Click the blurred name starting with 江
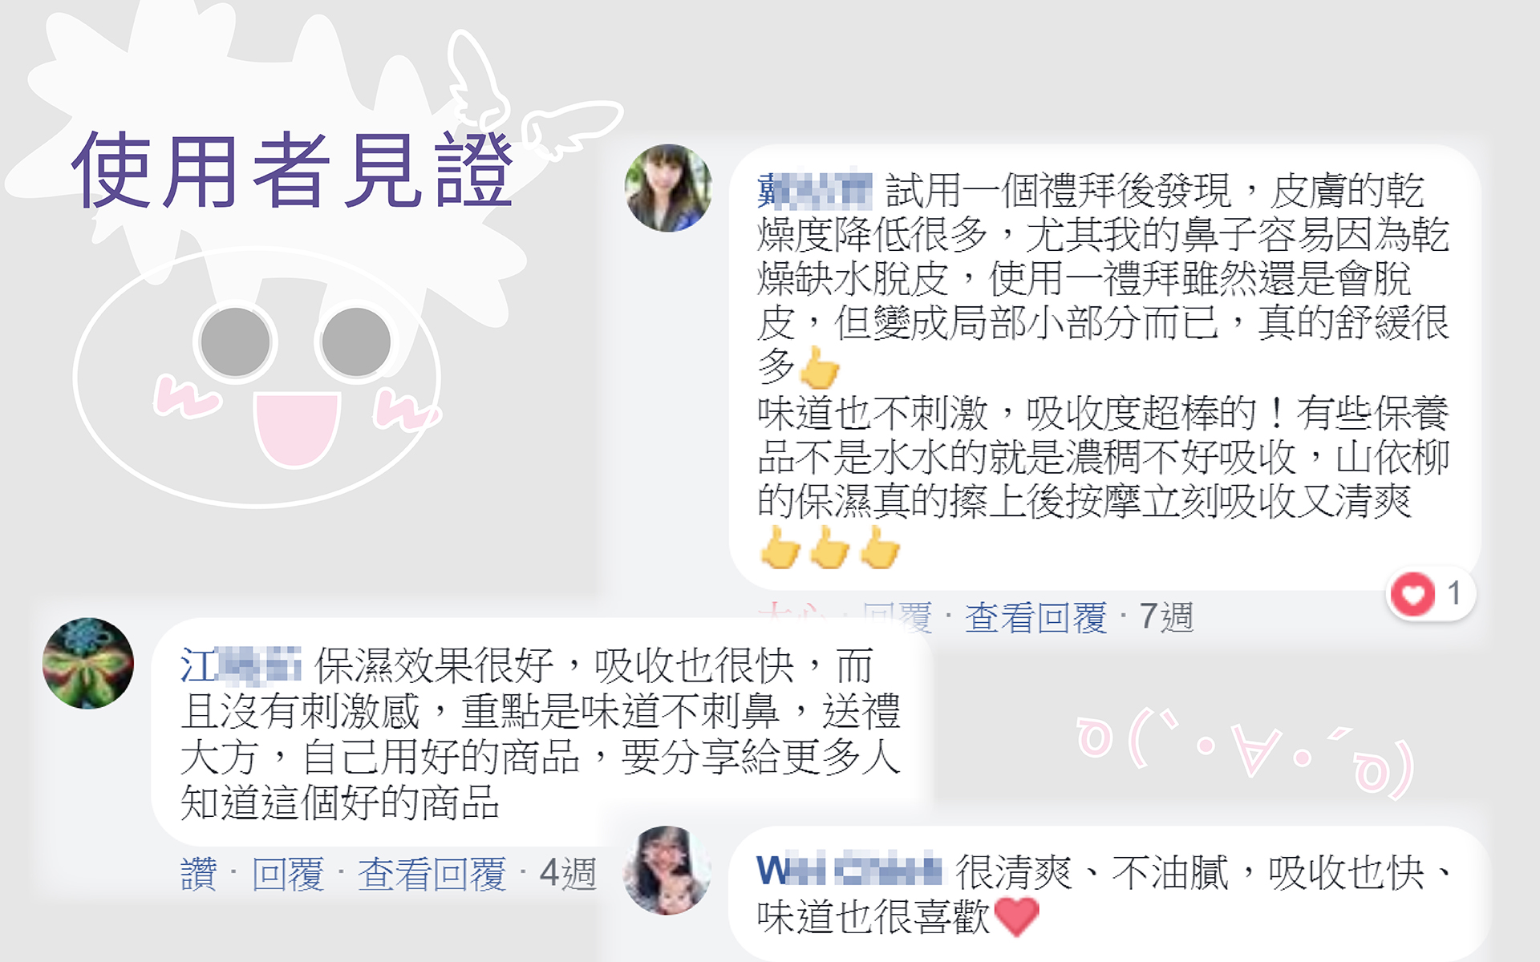Screen dimensions: 1540x962 point(241,665)
